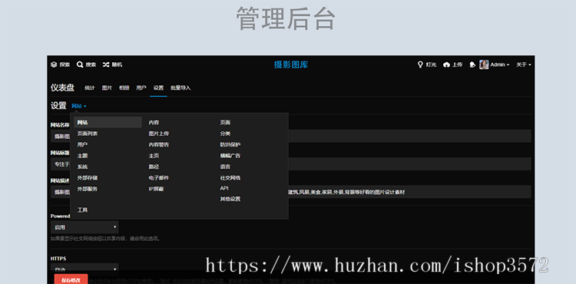
Task: Select 页面列表 in the settings menu
Action: coord(87,134)
